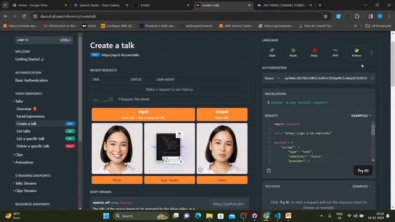Screen dimensions: 395x222
Task: Expand Talks Streams in sidebar
Action: pyautogui.click(x=14, y=183)
